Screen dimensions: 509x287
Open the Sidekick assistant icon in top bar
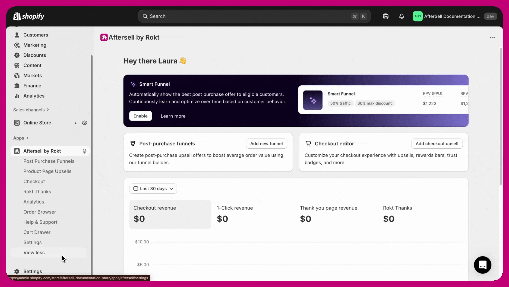(x=385, y=16)
